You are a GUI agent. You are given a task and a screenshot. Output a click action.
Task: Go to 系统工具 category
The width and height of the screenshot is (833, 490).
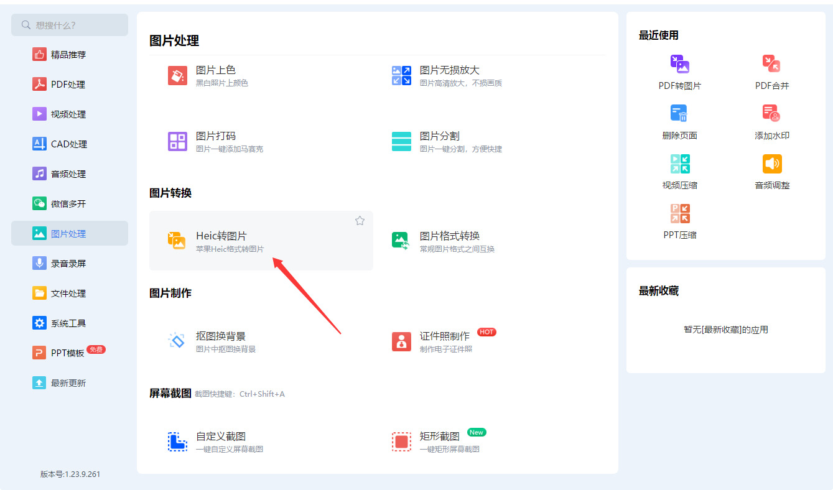coord(70,323)
